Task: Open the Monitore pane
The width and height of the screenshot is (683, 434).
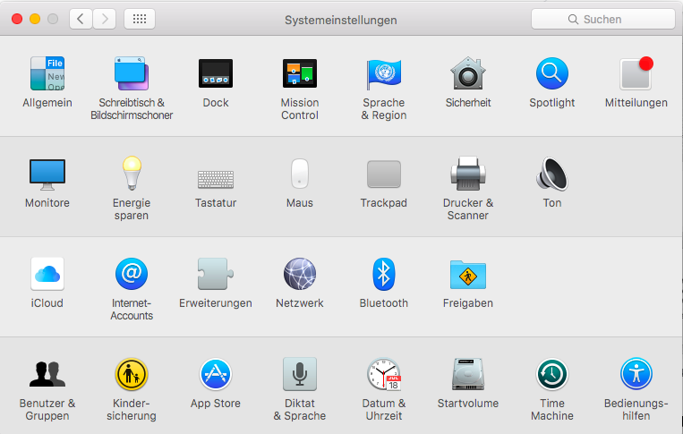Action: (x=47, y=174)
